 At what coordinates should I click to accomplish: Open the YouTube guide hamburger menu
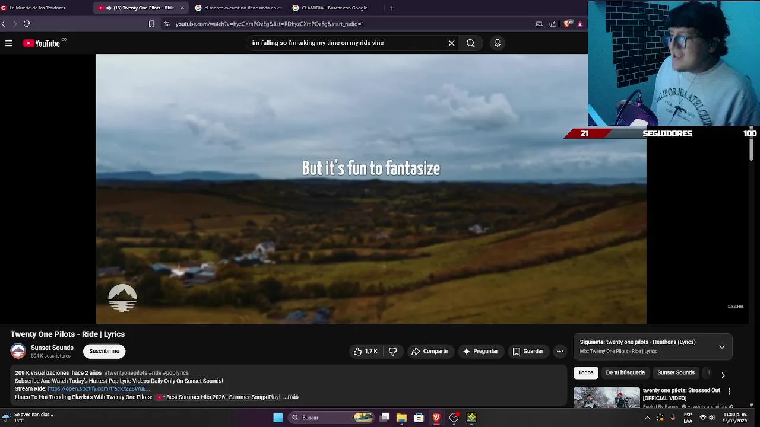pos(9,43)
